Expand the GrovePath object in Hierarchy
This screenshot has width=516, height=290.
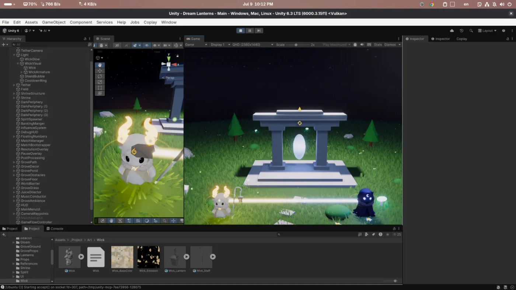[x=14, y=162]
